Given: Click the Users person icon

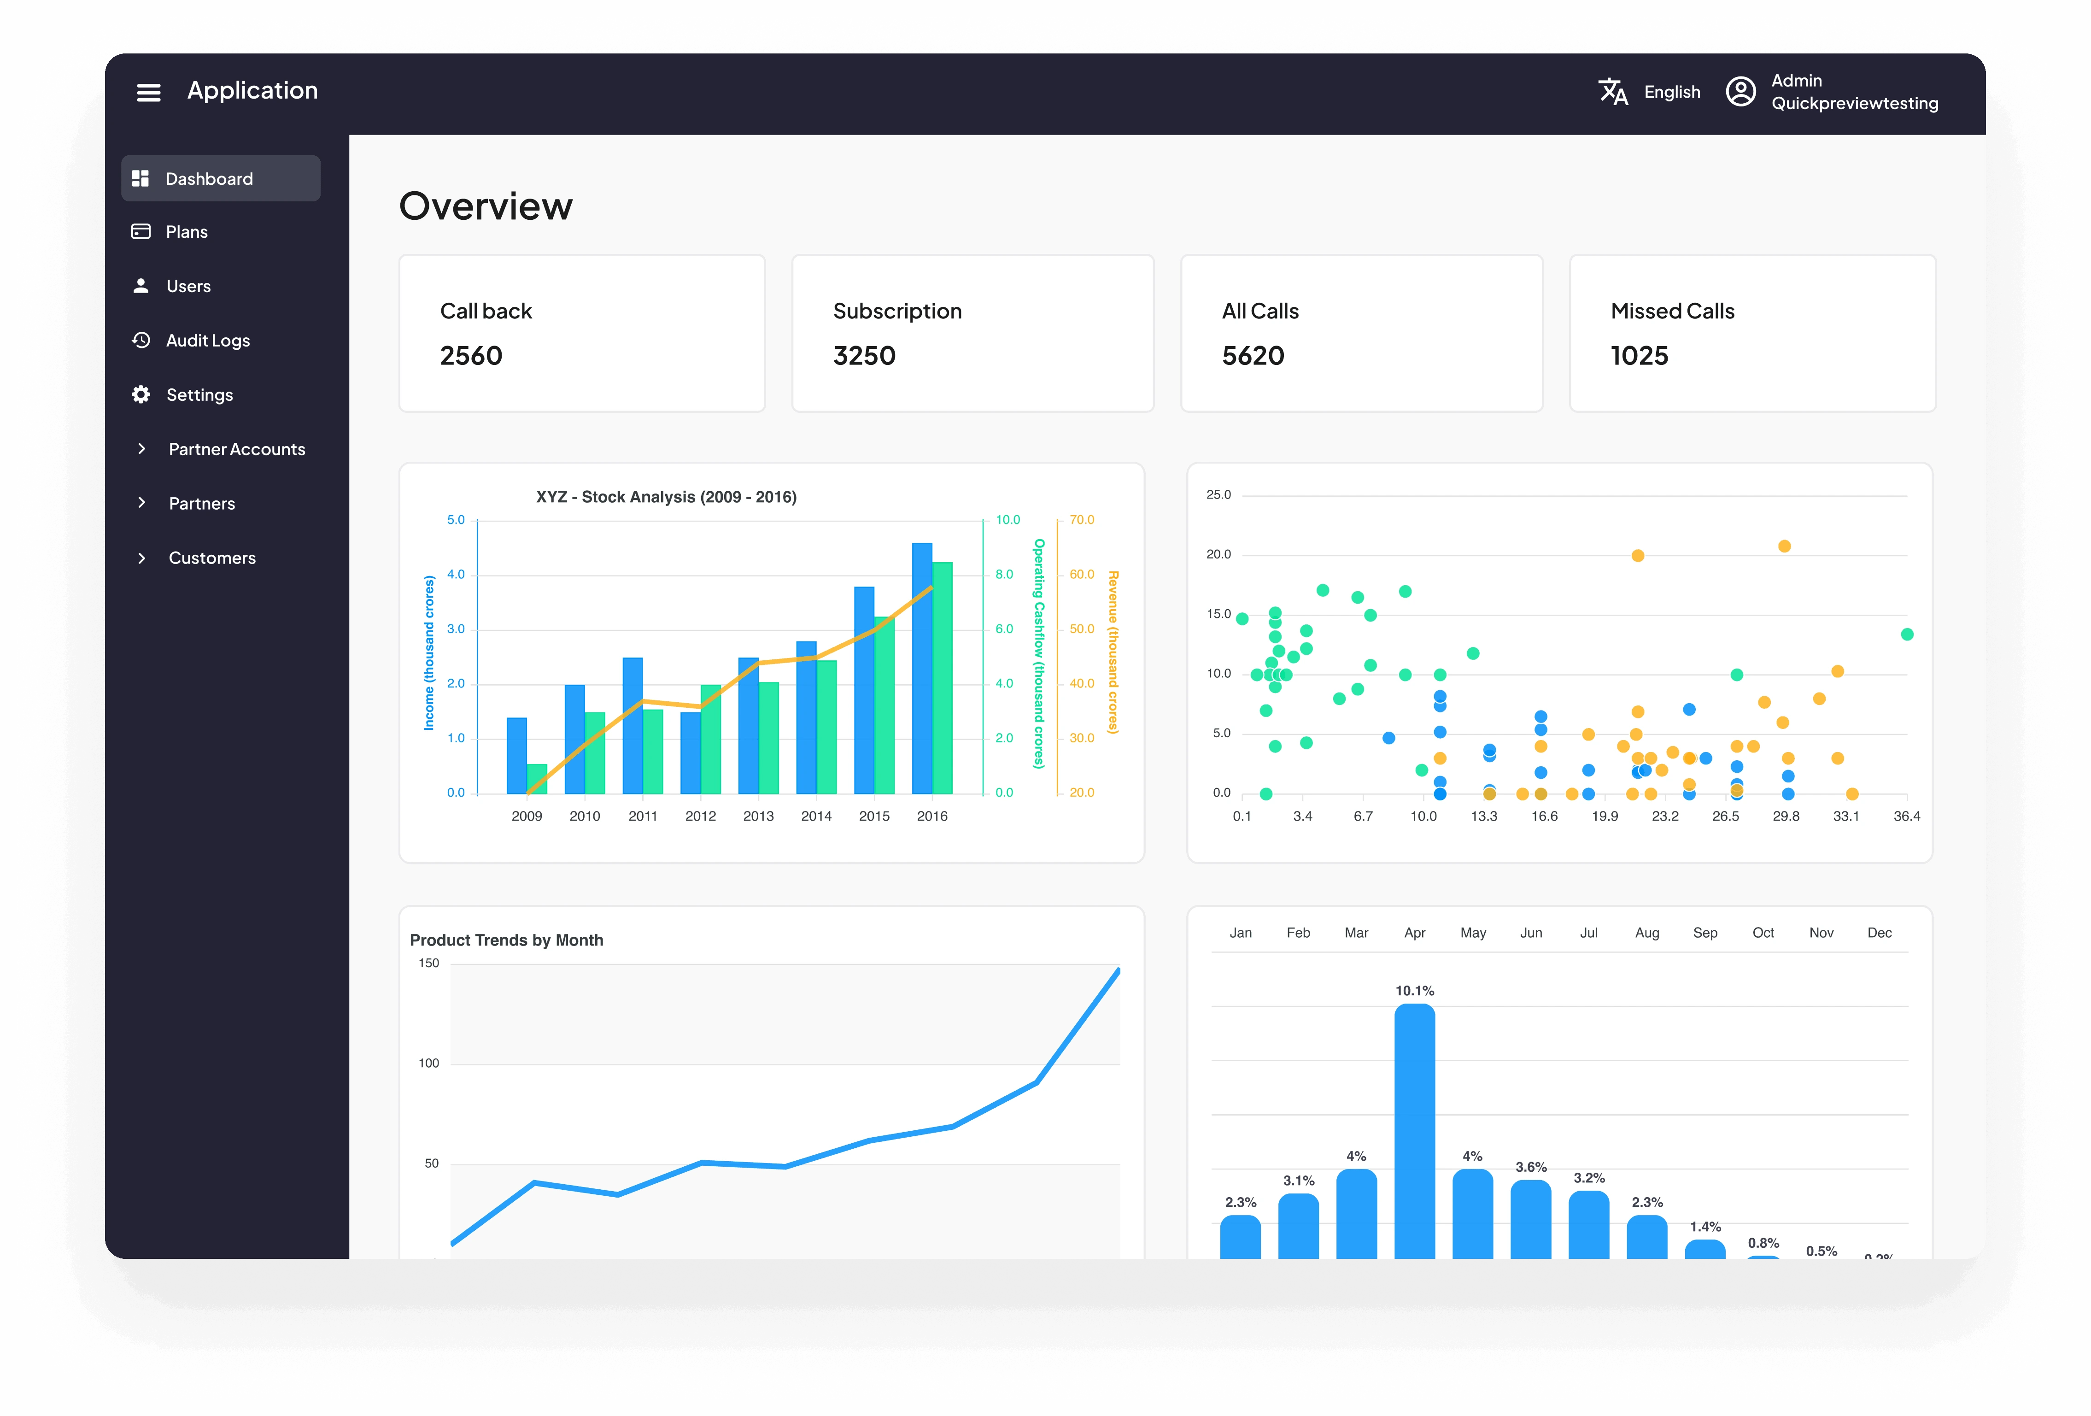Looking at the screenshot, I should tap(141, 285).
